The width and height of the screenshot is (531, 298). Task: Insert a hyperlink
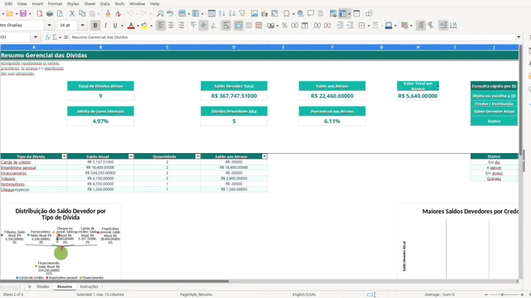(x=300, y=13)
